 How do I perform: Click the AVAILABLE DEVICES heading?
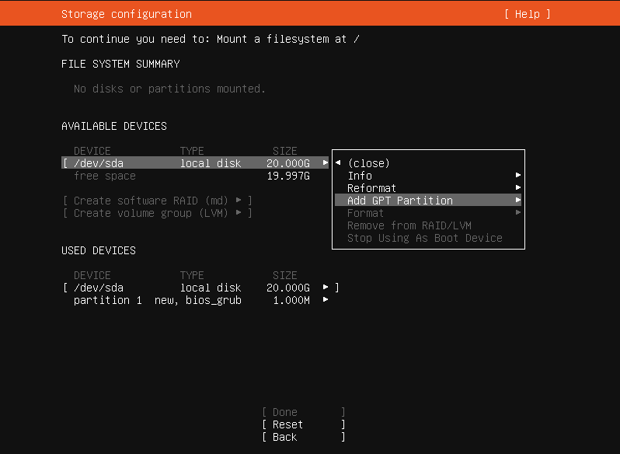point(114,126)
